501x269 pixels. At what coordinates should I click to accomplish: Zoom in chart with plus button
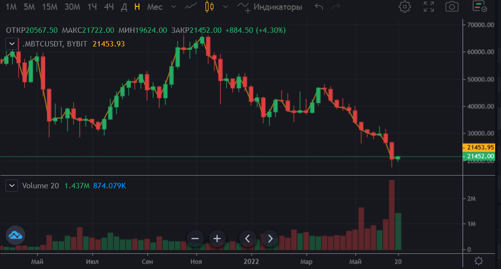[217, 239]
